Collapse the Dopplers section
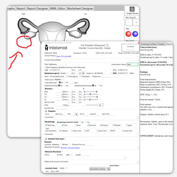The width and height of the screenshot is (177, 177). coord(46,111)
